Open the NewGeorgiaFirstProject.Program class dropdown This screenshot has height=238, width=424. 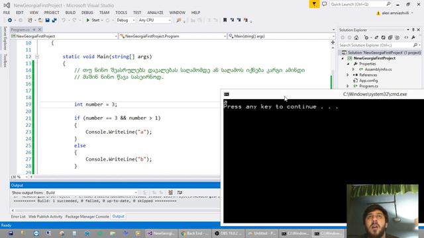173,36
